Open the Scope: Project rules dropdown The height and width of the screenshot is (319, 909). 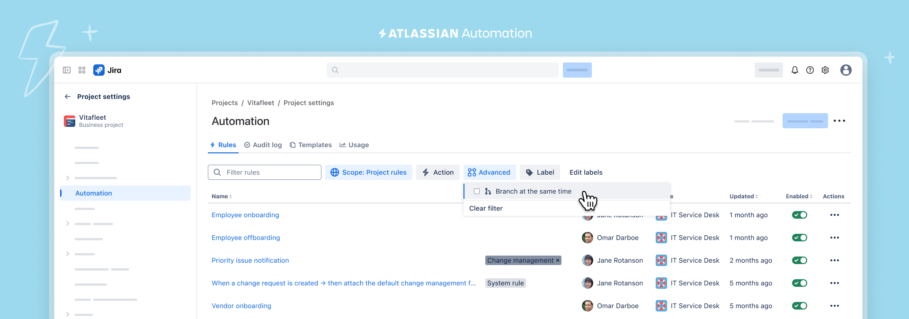[x=369, y=172]
